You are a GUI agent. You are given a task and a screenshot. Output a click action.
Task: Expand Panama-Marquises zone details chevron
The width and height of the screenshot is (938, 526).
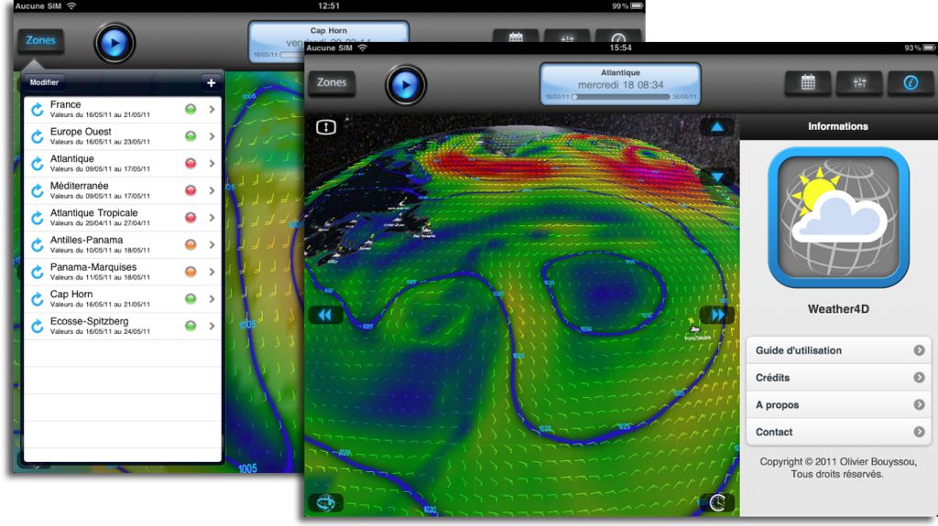point(212,272)
